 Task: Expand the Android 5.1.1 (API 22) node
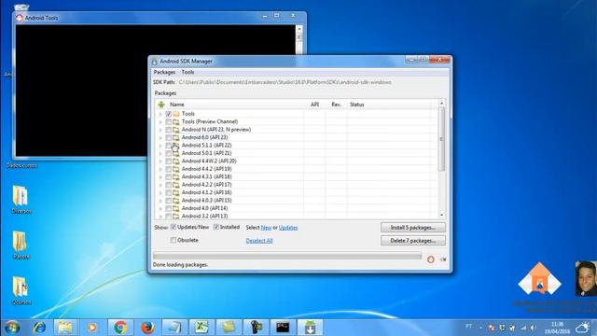tap(160, 146)
